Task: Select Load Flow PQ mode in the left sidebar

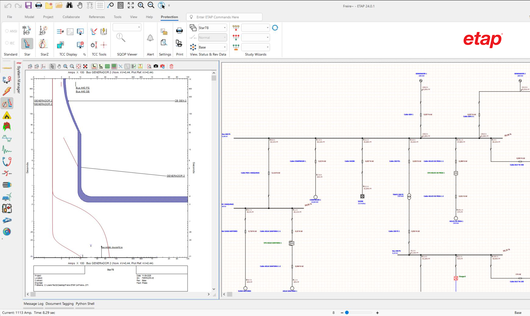Action: pyautogui.click(x=7, y=80)
